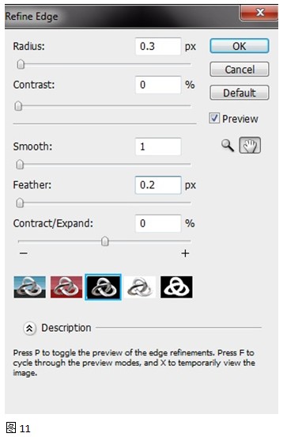Reset settings with the Default button
This screenshot has width=287, height=437.
pyautogui.click(x=240, y=93)
